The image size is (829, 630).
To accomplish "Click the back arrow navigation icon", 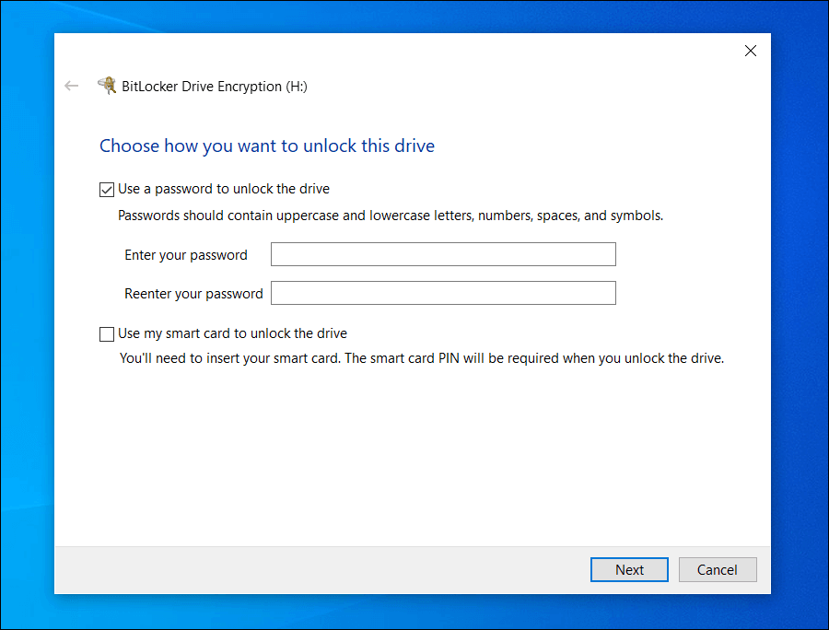I will click(x=72, y=86).
